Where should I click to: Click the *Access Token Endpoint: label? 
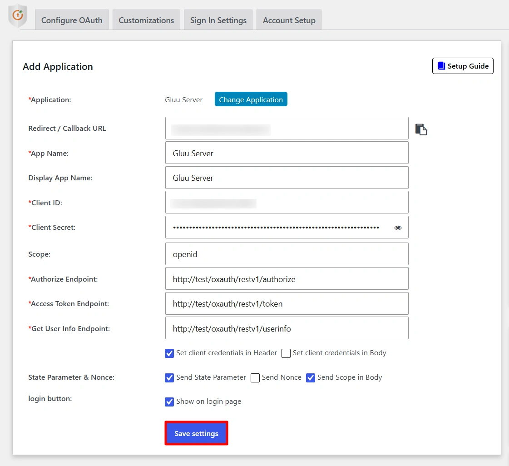pos(69,304)
